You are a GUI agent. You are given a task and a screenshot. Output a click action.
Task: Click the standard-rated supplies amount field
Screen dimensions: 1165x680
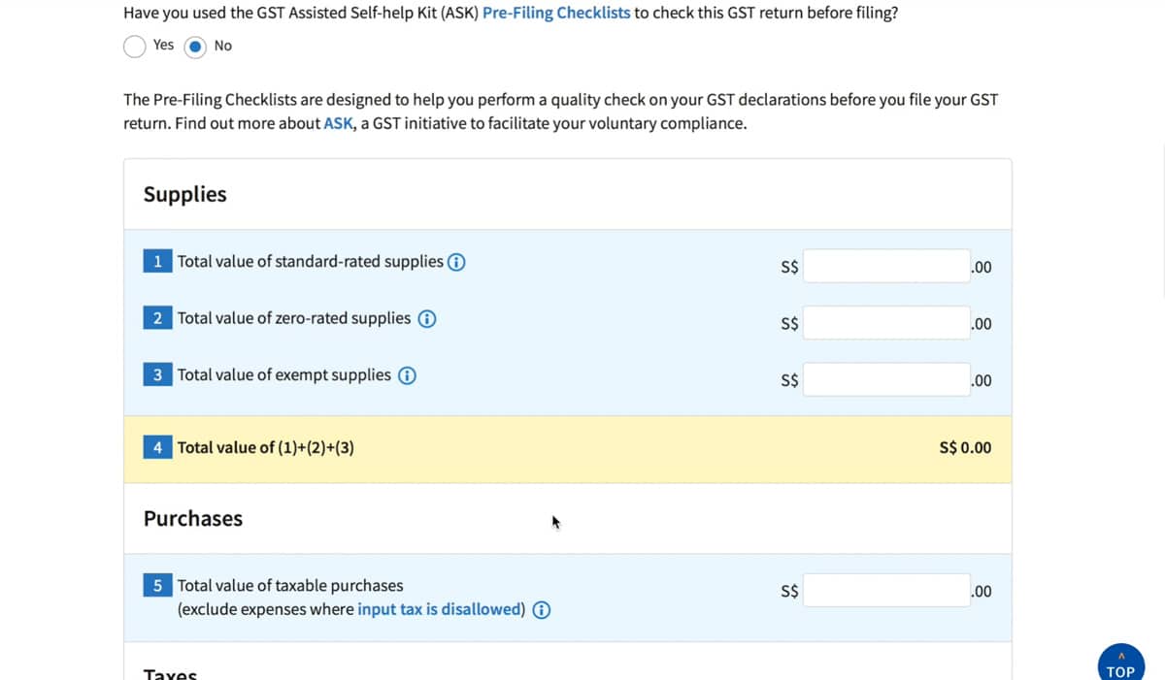885,267
